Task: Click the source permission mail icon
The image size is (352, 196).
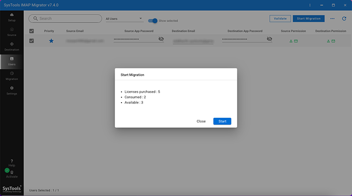Action: [x=296, y=41]
